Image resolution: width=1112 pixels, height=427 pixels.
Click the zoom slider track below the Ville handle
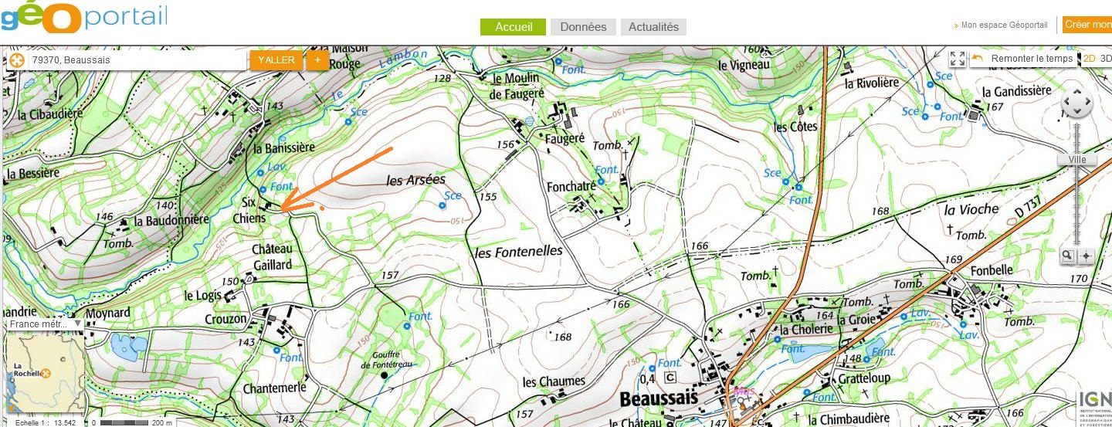1077,205
